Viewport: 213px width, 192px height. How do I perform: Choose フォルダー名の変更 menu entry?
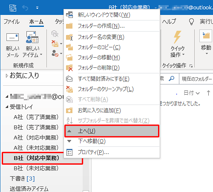tap(112, 37)
